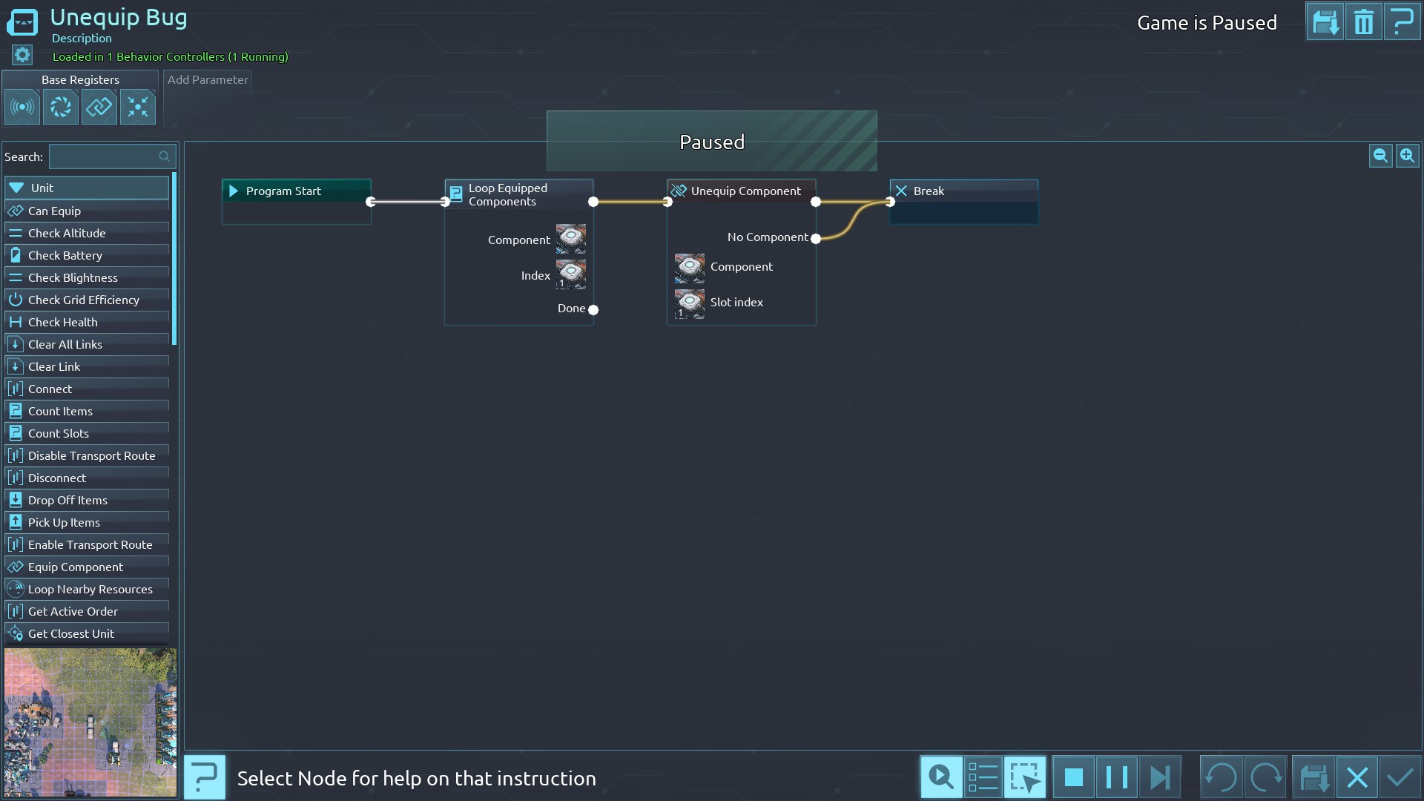Screen dimensions: 1424x801
Task: Stop the running program
Action: tap(1073, 777)
